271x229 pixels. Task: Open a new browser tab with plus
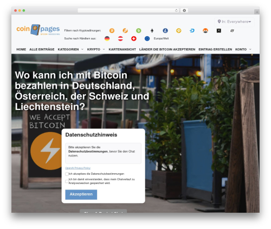click(257, 12)
